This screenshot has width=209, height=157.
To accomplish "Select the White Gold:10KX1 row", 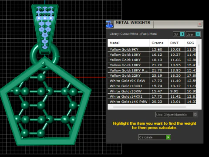I will click(152, 86).
